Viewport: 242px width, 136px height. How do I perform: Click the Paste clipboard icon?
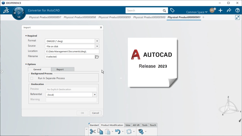pos(108,131)
